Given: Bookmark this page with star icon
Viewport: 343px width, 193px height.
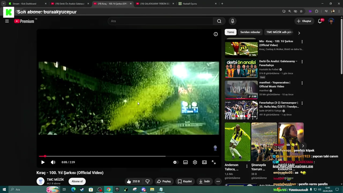Looking at the screenshot, I should coord(301,11).
